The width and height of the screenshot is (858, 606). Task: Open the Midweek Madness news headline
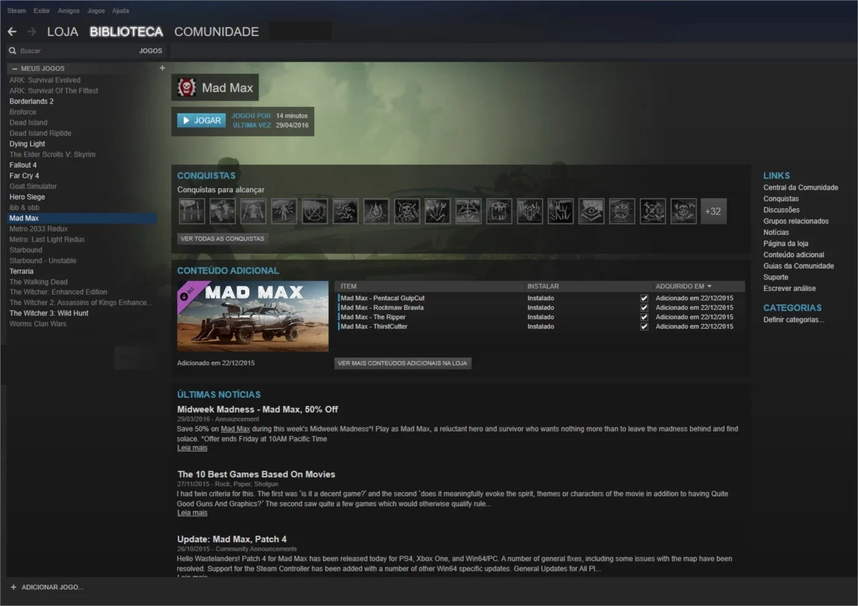click(257, 410)
